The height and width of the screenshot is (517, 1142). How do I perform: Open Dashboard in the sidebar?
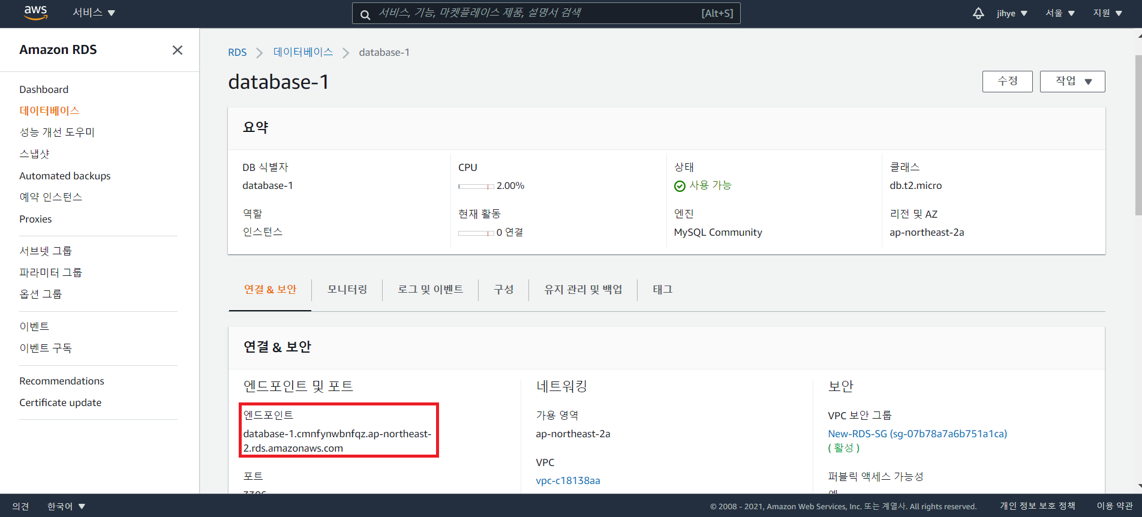click(44, 89)
